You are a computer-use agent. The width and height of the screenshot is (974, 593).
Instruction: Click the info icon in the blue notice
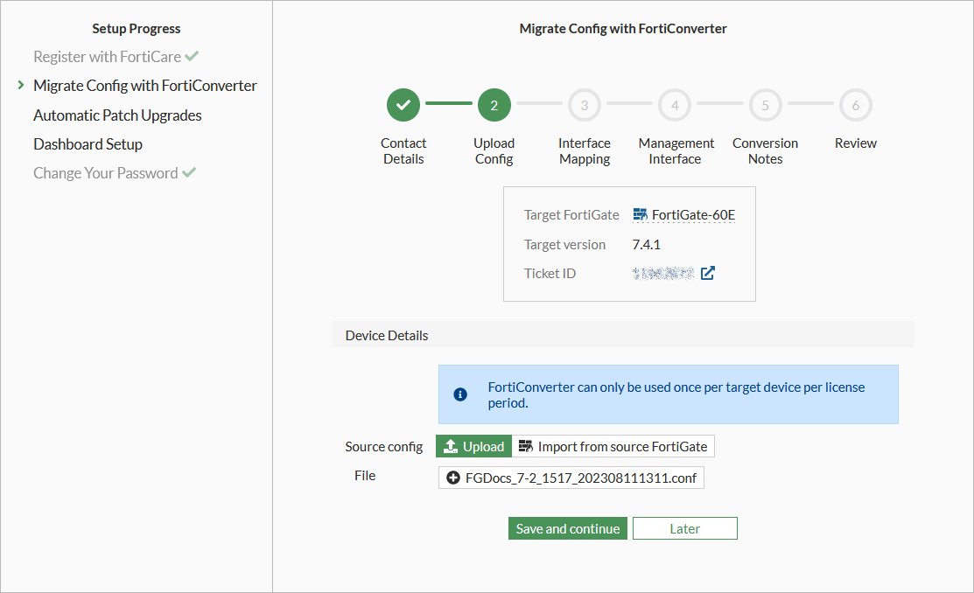(460, 394)
